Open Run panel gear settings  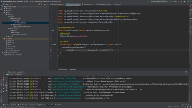pos(186,72)
